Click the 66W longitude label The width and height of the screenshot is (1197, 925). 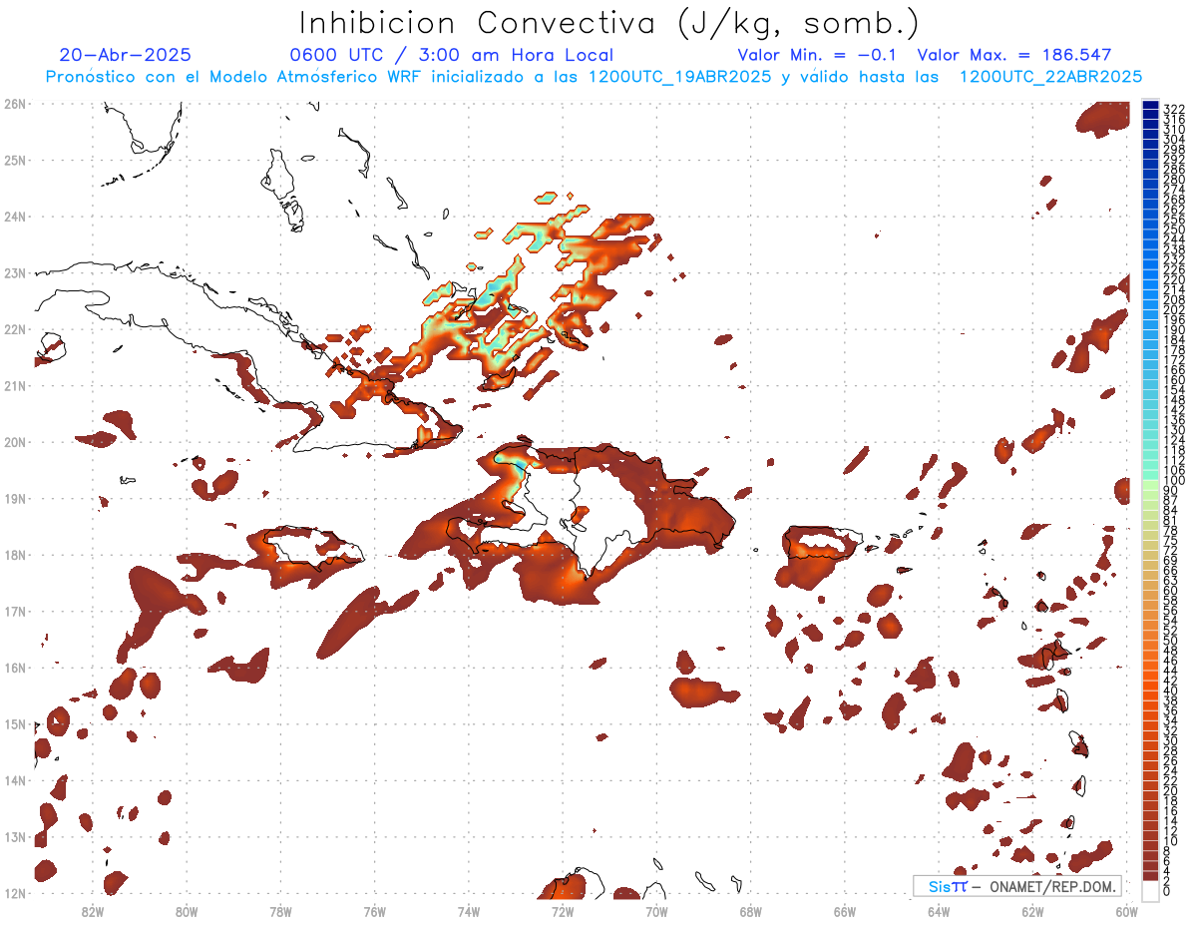point(844,911)
